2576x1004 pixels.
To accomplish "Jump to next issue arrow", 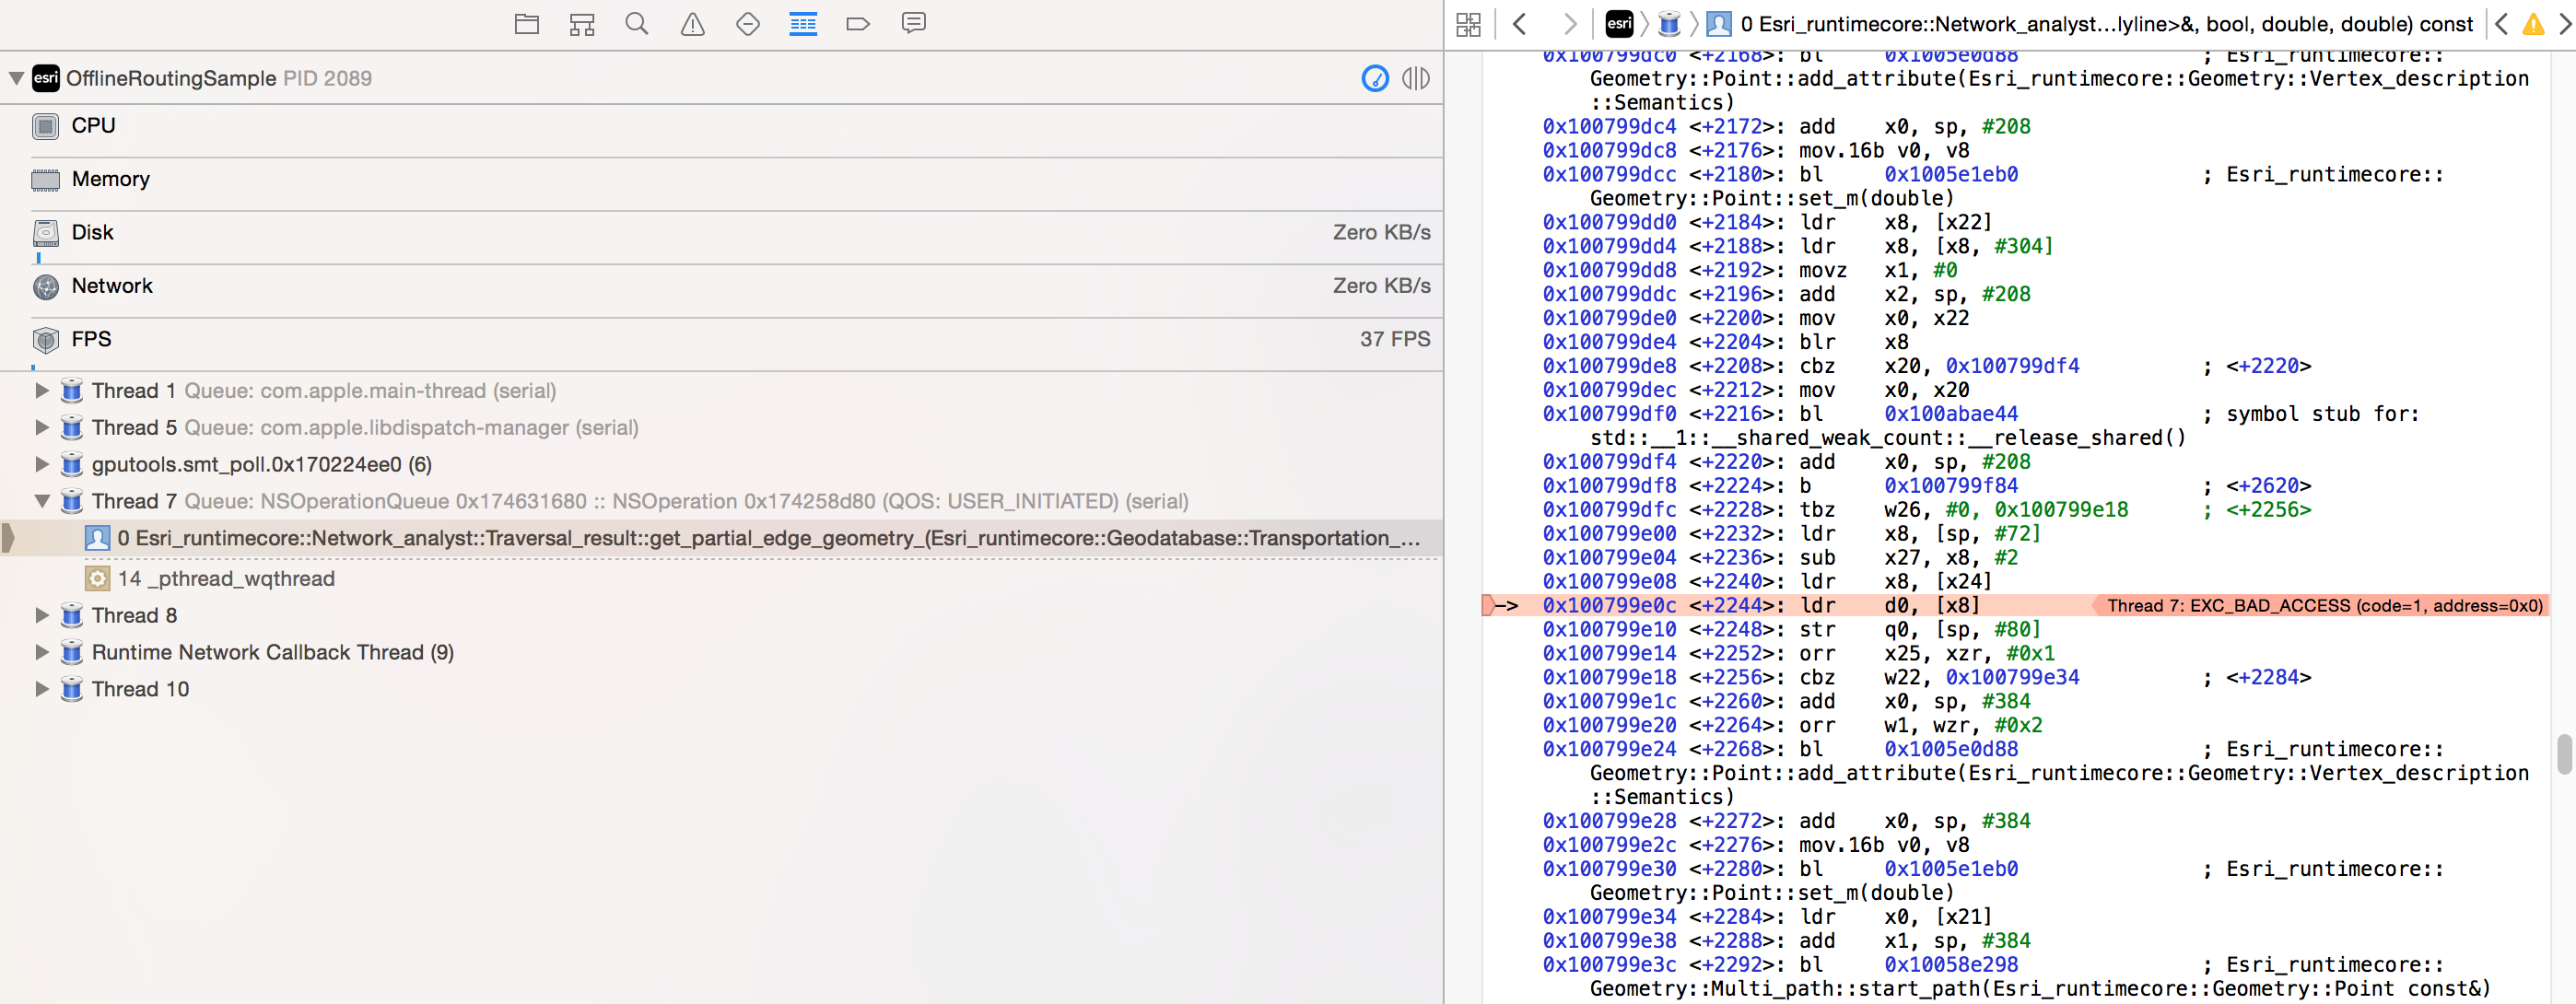I will pyautogui.click(x=2565, y=24).
